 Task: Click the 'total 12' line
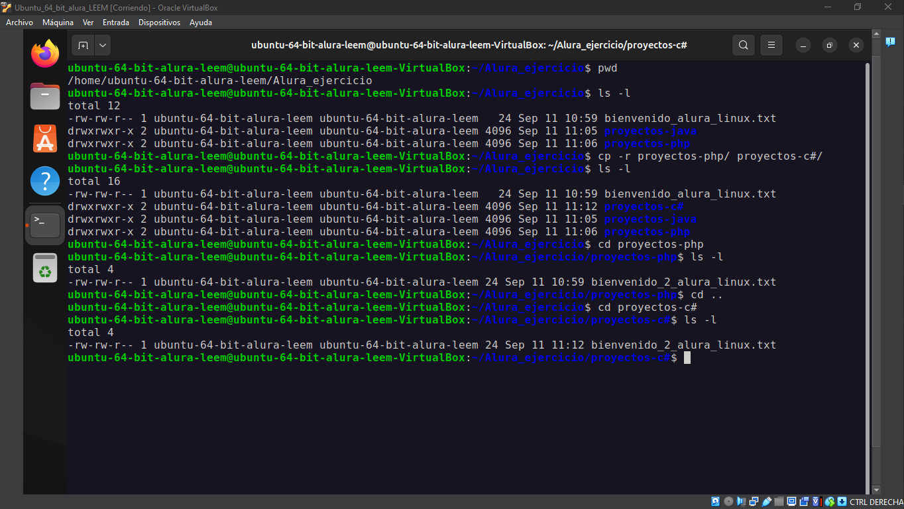coord(94,105)
